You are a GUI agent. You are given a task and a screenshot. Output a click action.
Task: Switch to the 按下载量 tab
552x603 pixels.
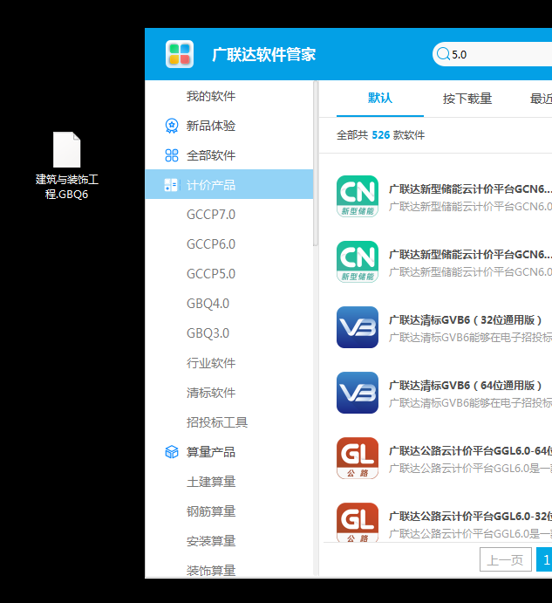467,99
